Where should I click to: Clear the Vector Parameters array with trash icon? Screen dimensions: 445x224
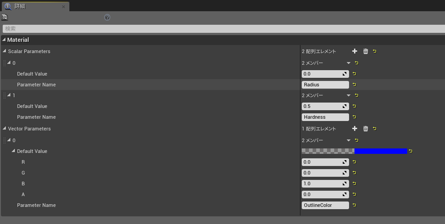click(x=366, y=129)
